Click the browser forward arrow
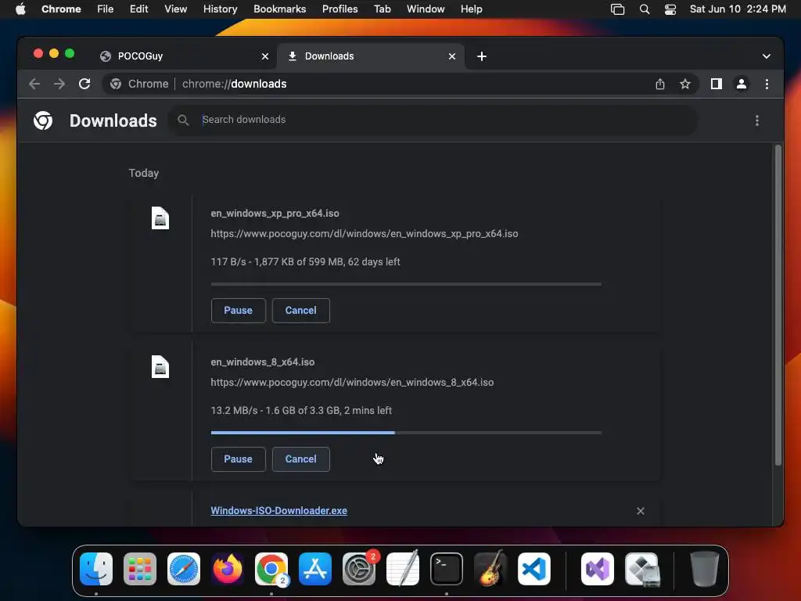801x601 pixels. [x=59, y=84]
